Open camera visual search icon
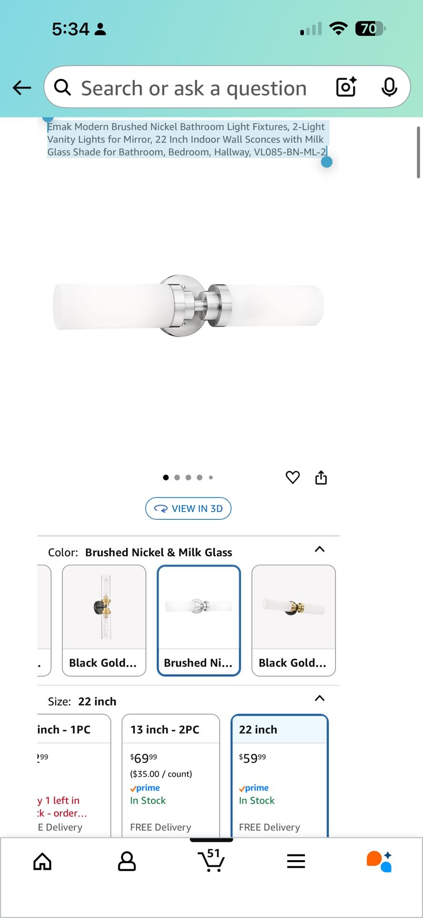423x918 pixels. [346, 87]
